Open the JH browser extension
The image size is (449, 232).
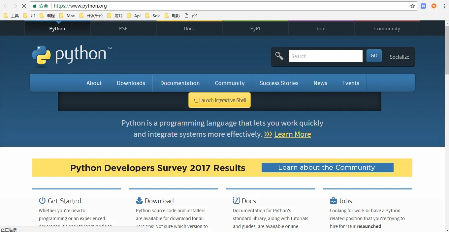coord(423,6)
